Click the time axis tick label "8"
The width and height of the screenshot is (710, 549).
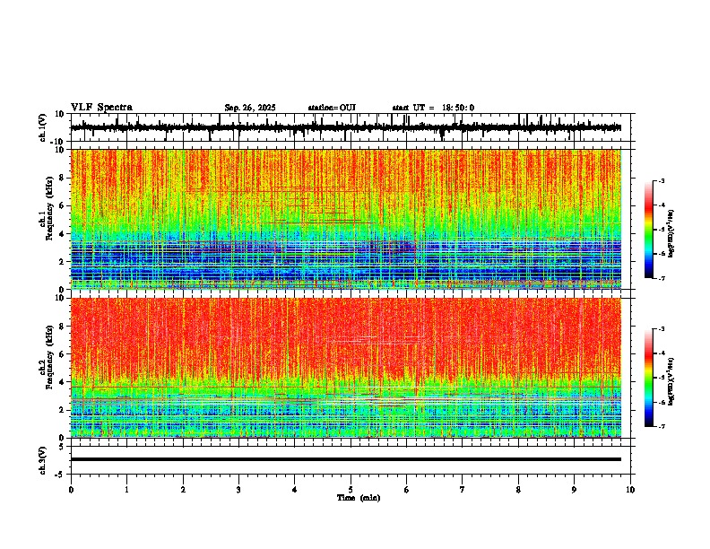click(x=518, y=490)
